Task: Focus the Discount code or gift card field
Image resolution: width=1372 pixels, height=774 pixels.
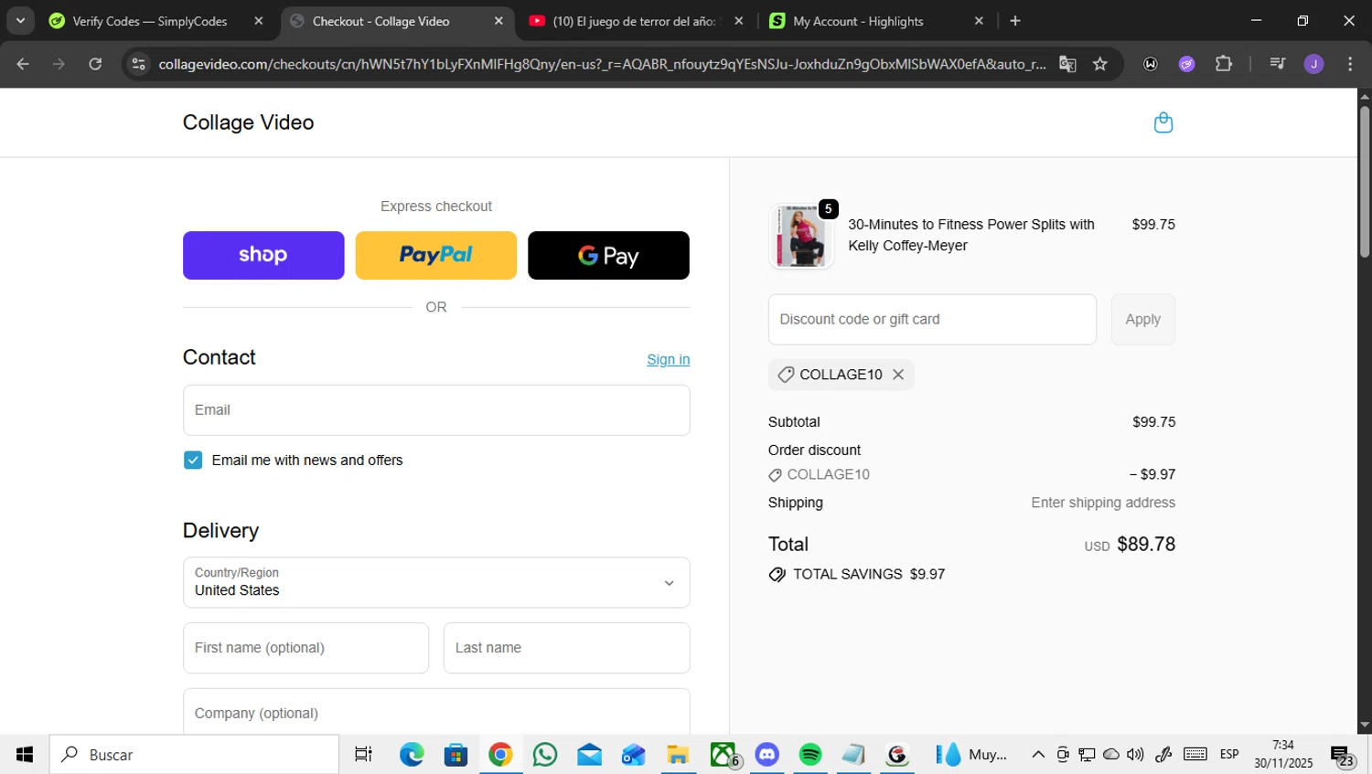Action: click(x=932, y=320)
